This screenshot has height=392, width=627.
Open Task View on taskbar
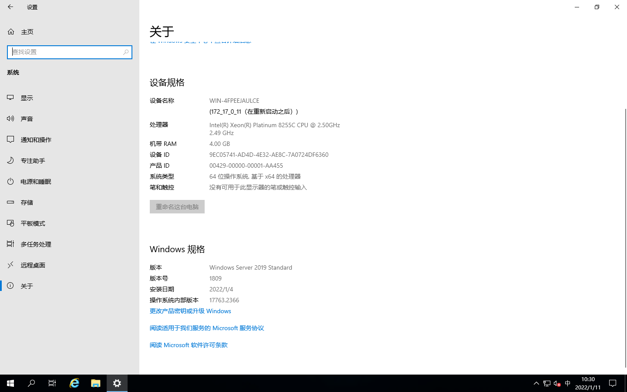pos(52,383)
